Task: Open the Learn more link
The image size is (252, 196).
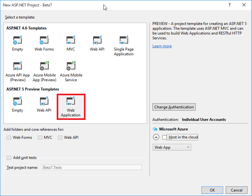Action: click(x=162, y=46)
